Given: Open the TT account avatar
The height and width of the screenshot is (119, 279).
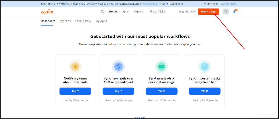Looking at the screenshot, I should tap(226, 12).
